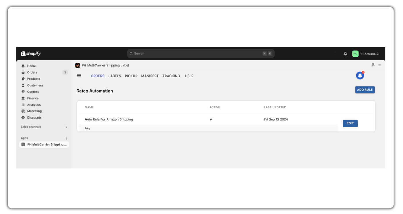Viewport: 403px width, 214px height.
Task: Click the Analytics bar chart icon
Action: (23, 105)
